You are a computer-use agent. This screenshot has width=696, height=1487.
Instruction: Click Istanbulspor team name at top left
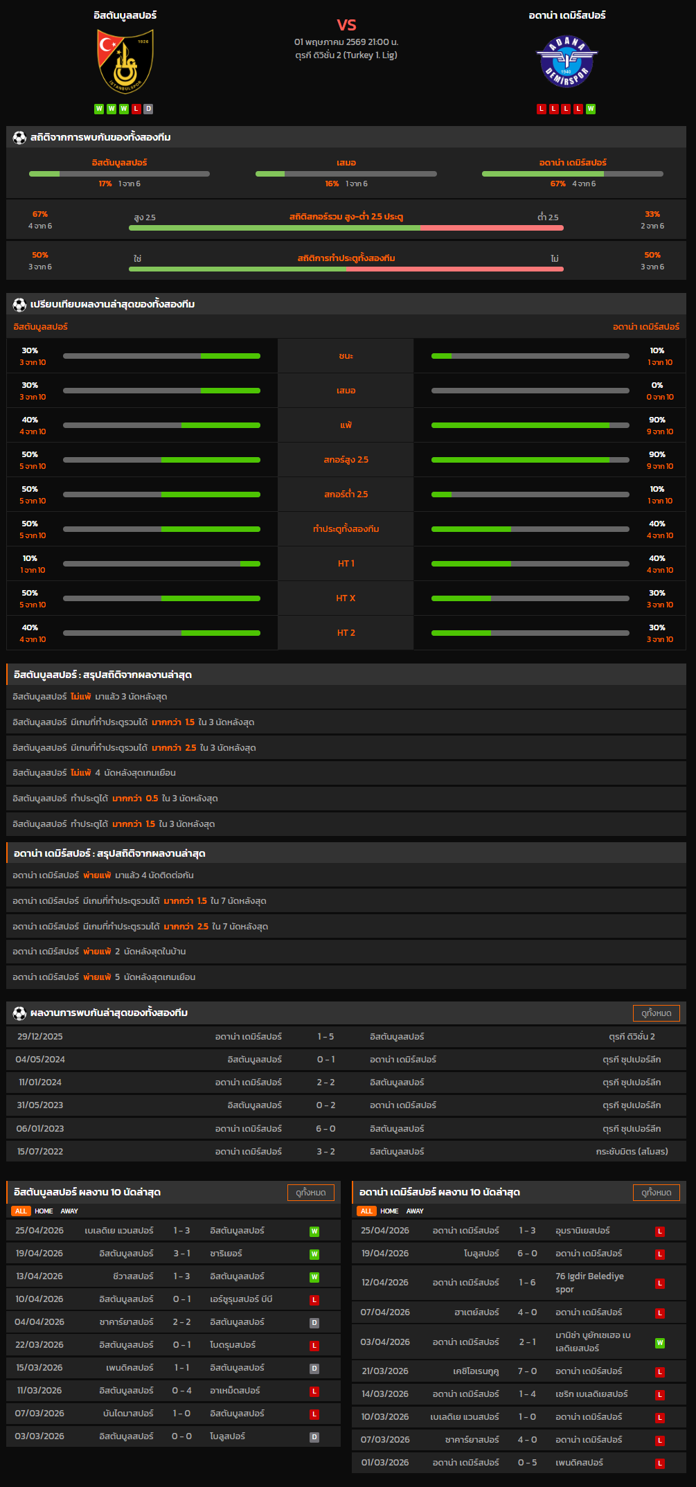point(125,15)
